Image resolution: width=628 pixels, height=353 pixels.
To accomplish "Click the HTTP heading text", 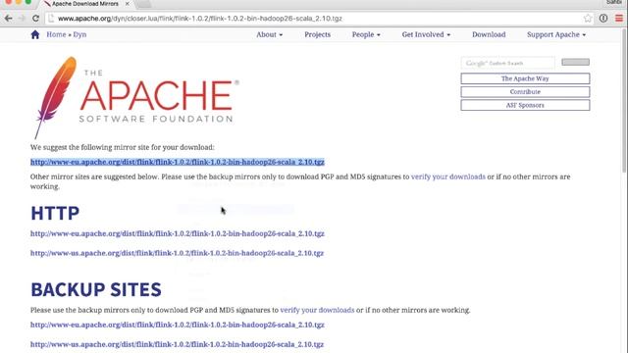I will 55,213.
